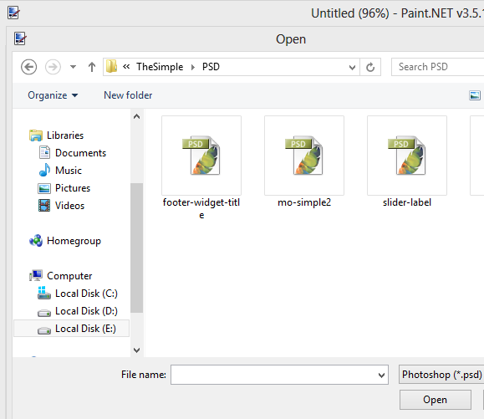
Task: Open the Videos library
Action: [x=69, y=206]
